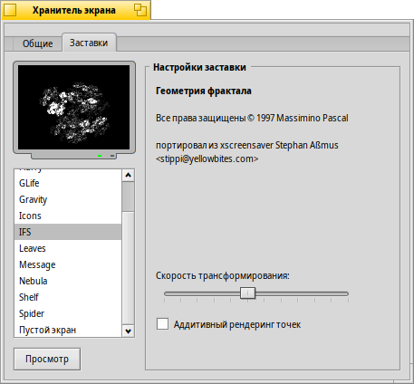Select the Заставки tab
414x384 pixels.
coord(89,43)
